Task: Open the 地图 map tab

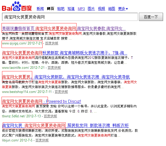Action: tap(112, 9)
